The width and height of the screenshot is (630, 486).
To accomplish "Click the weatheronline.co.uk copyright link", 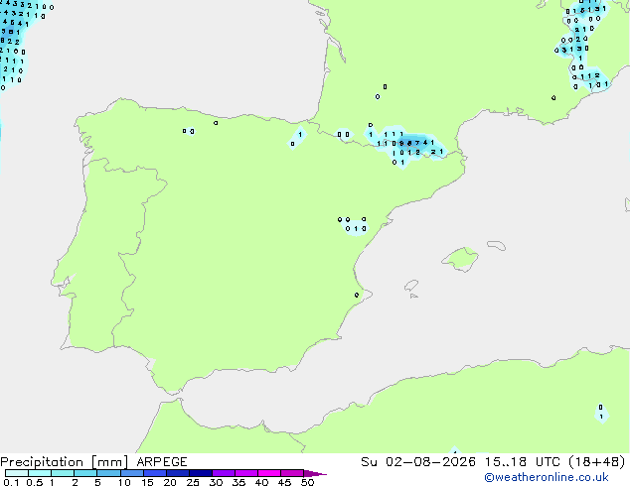I will tap(547, 477).
